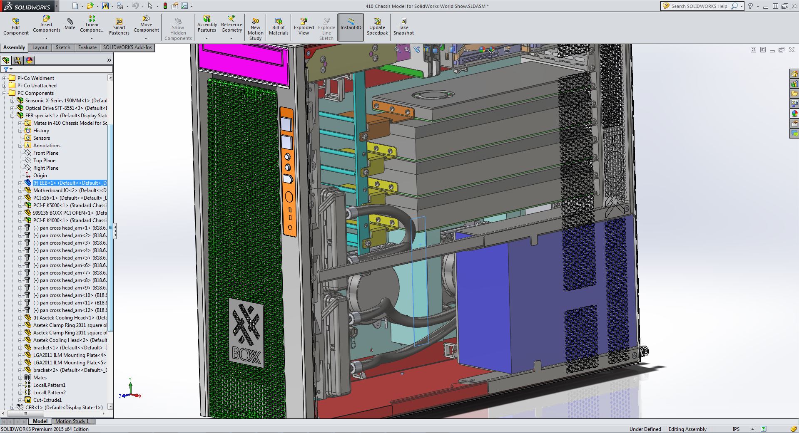Run Update Speedpak
Screen dimensions: 799x433
(377, 25)
